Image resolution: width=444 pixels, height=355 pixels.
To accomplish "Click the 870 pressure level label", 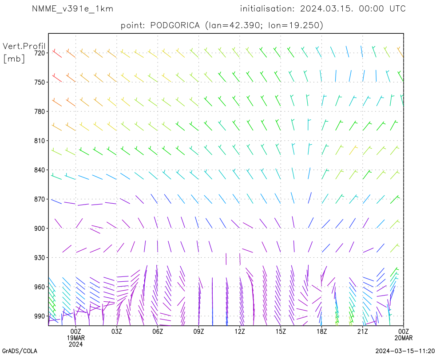I will coord(40,199).
